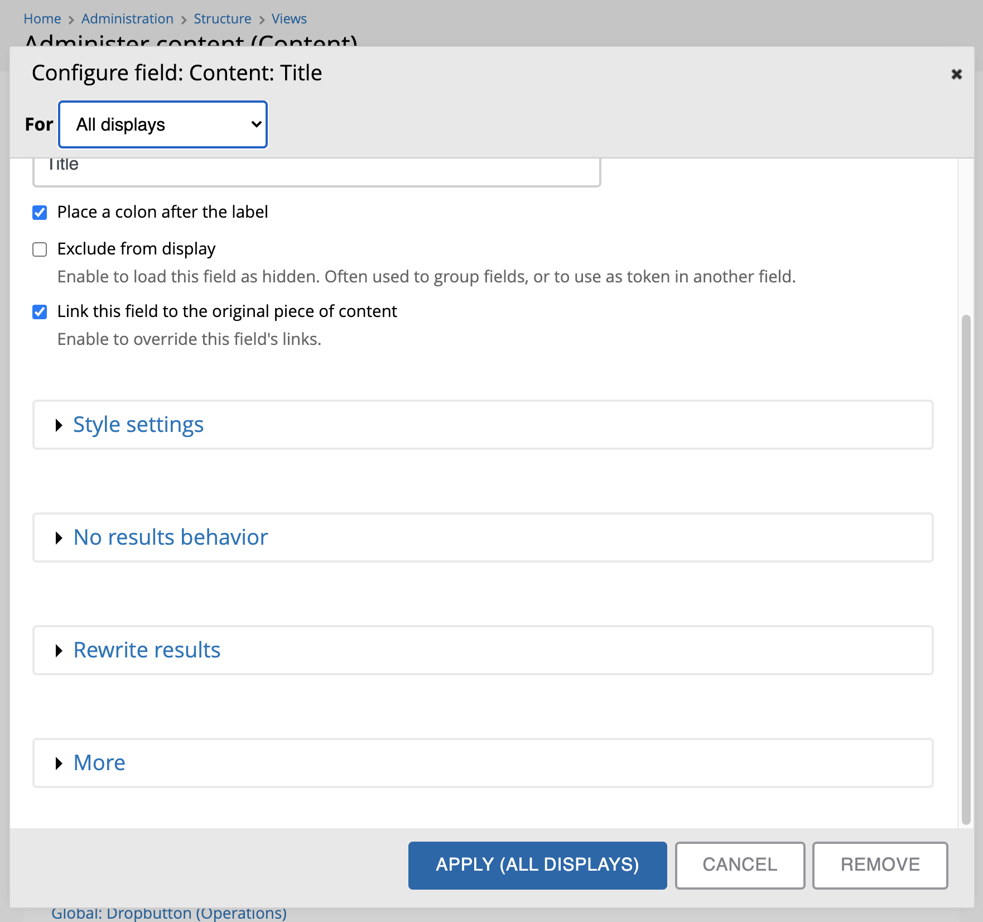Click the disclosure triangle beside Style settings
Viewport: 983px width, 922px height.
(60, 425)
